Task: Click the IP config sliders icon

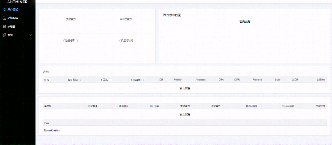Action: pos(4,26)
